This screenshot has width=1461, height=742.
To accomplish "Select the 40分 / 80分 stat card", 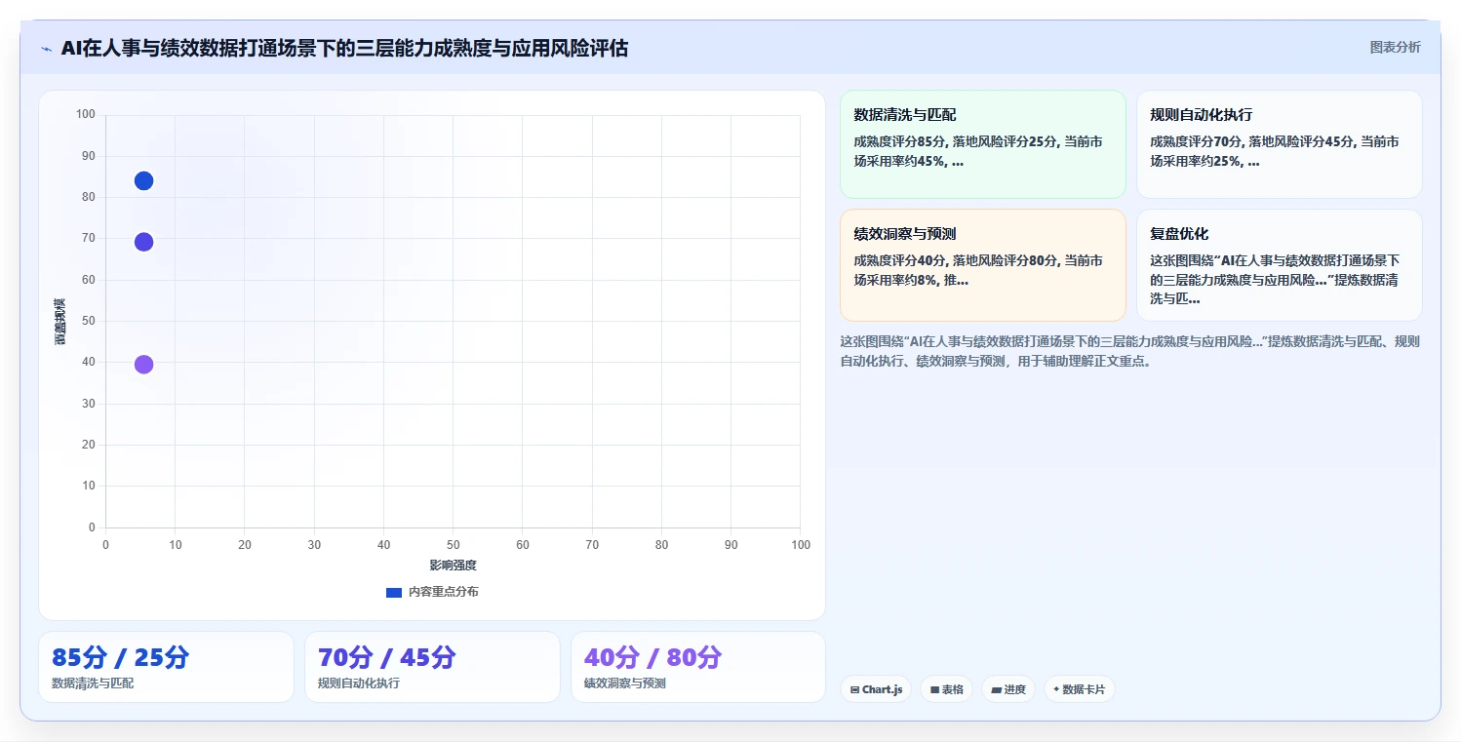I will 698,667.
